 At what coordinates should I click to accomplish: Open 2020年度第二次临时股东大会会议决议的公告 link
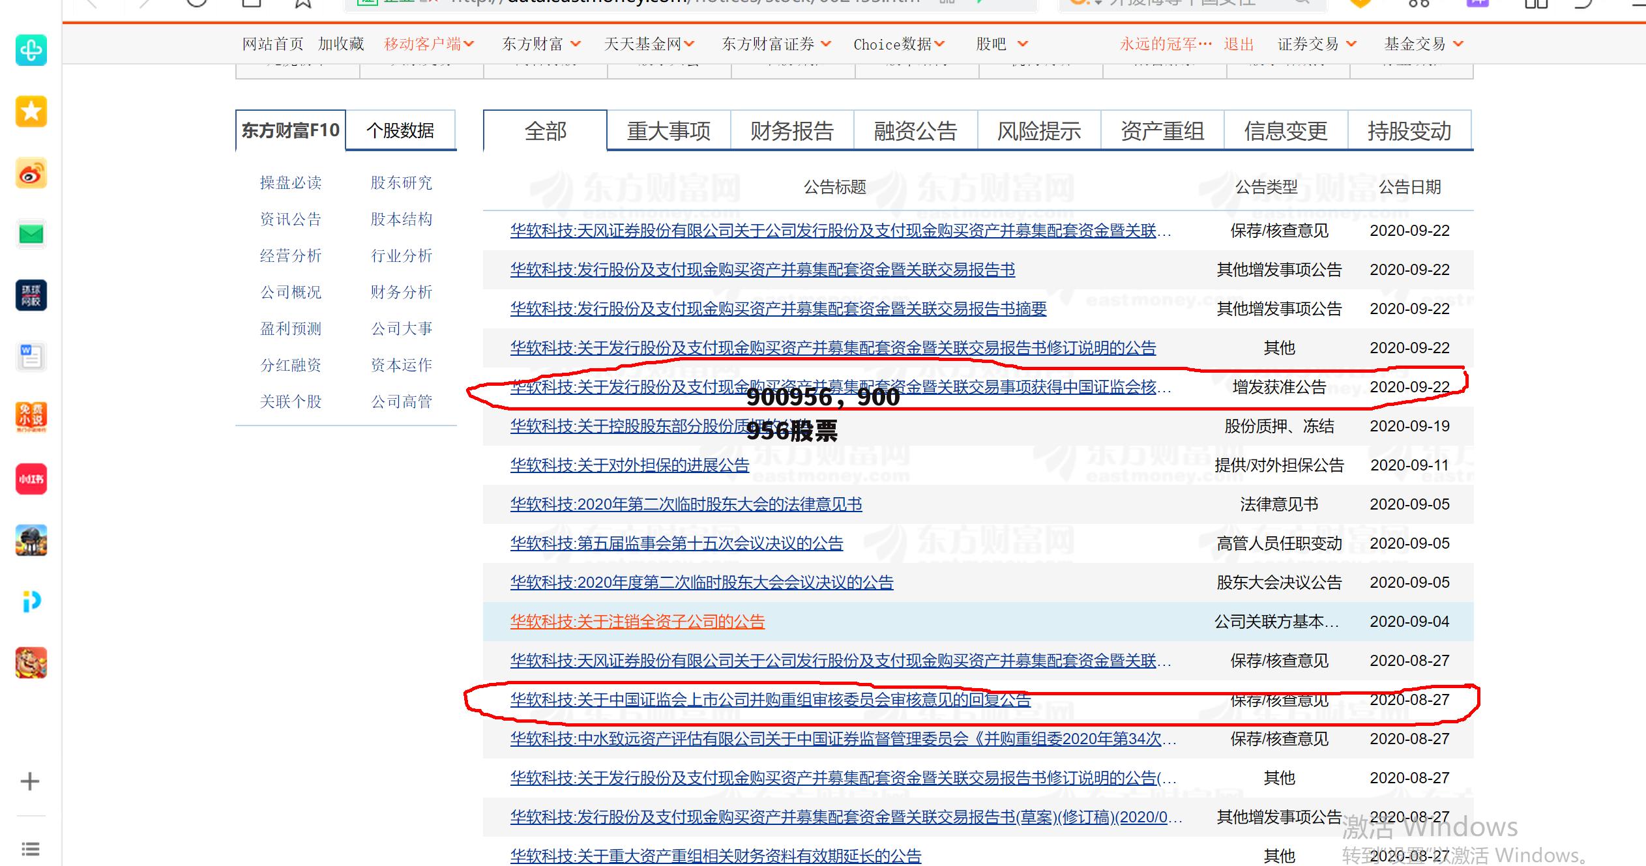coord(702,583)
